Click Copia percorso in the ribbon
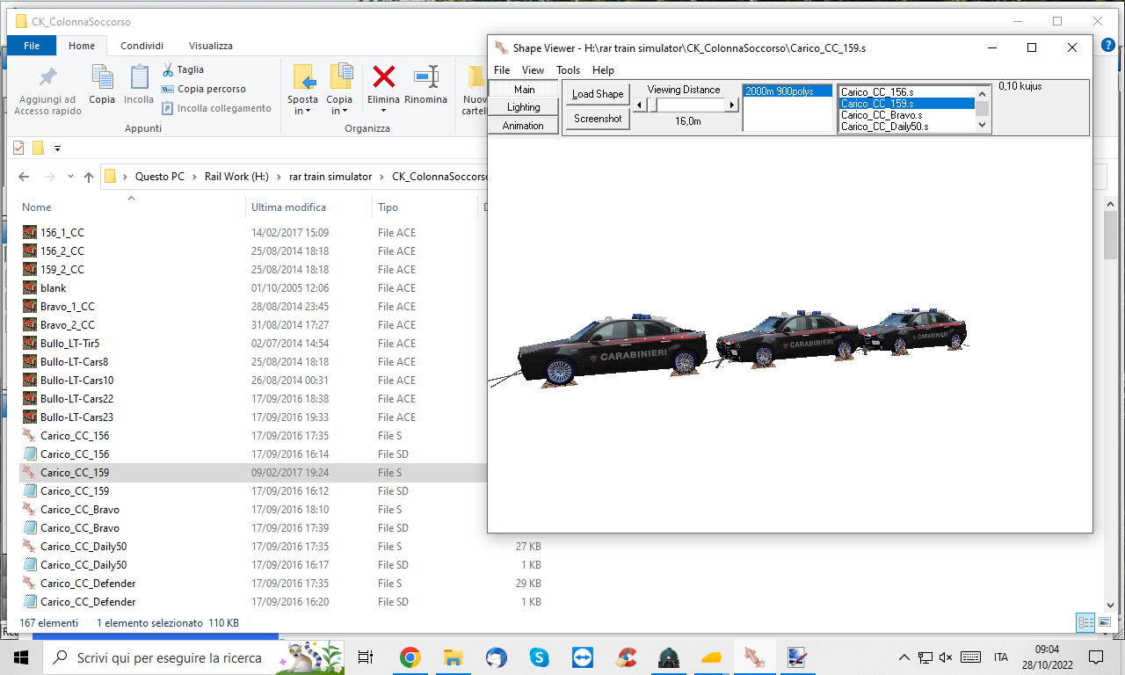Image resolution: width=1125 pixels, height=675 pixels. point(204,89)
